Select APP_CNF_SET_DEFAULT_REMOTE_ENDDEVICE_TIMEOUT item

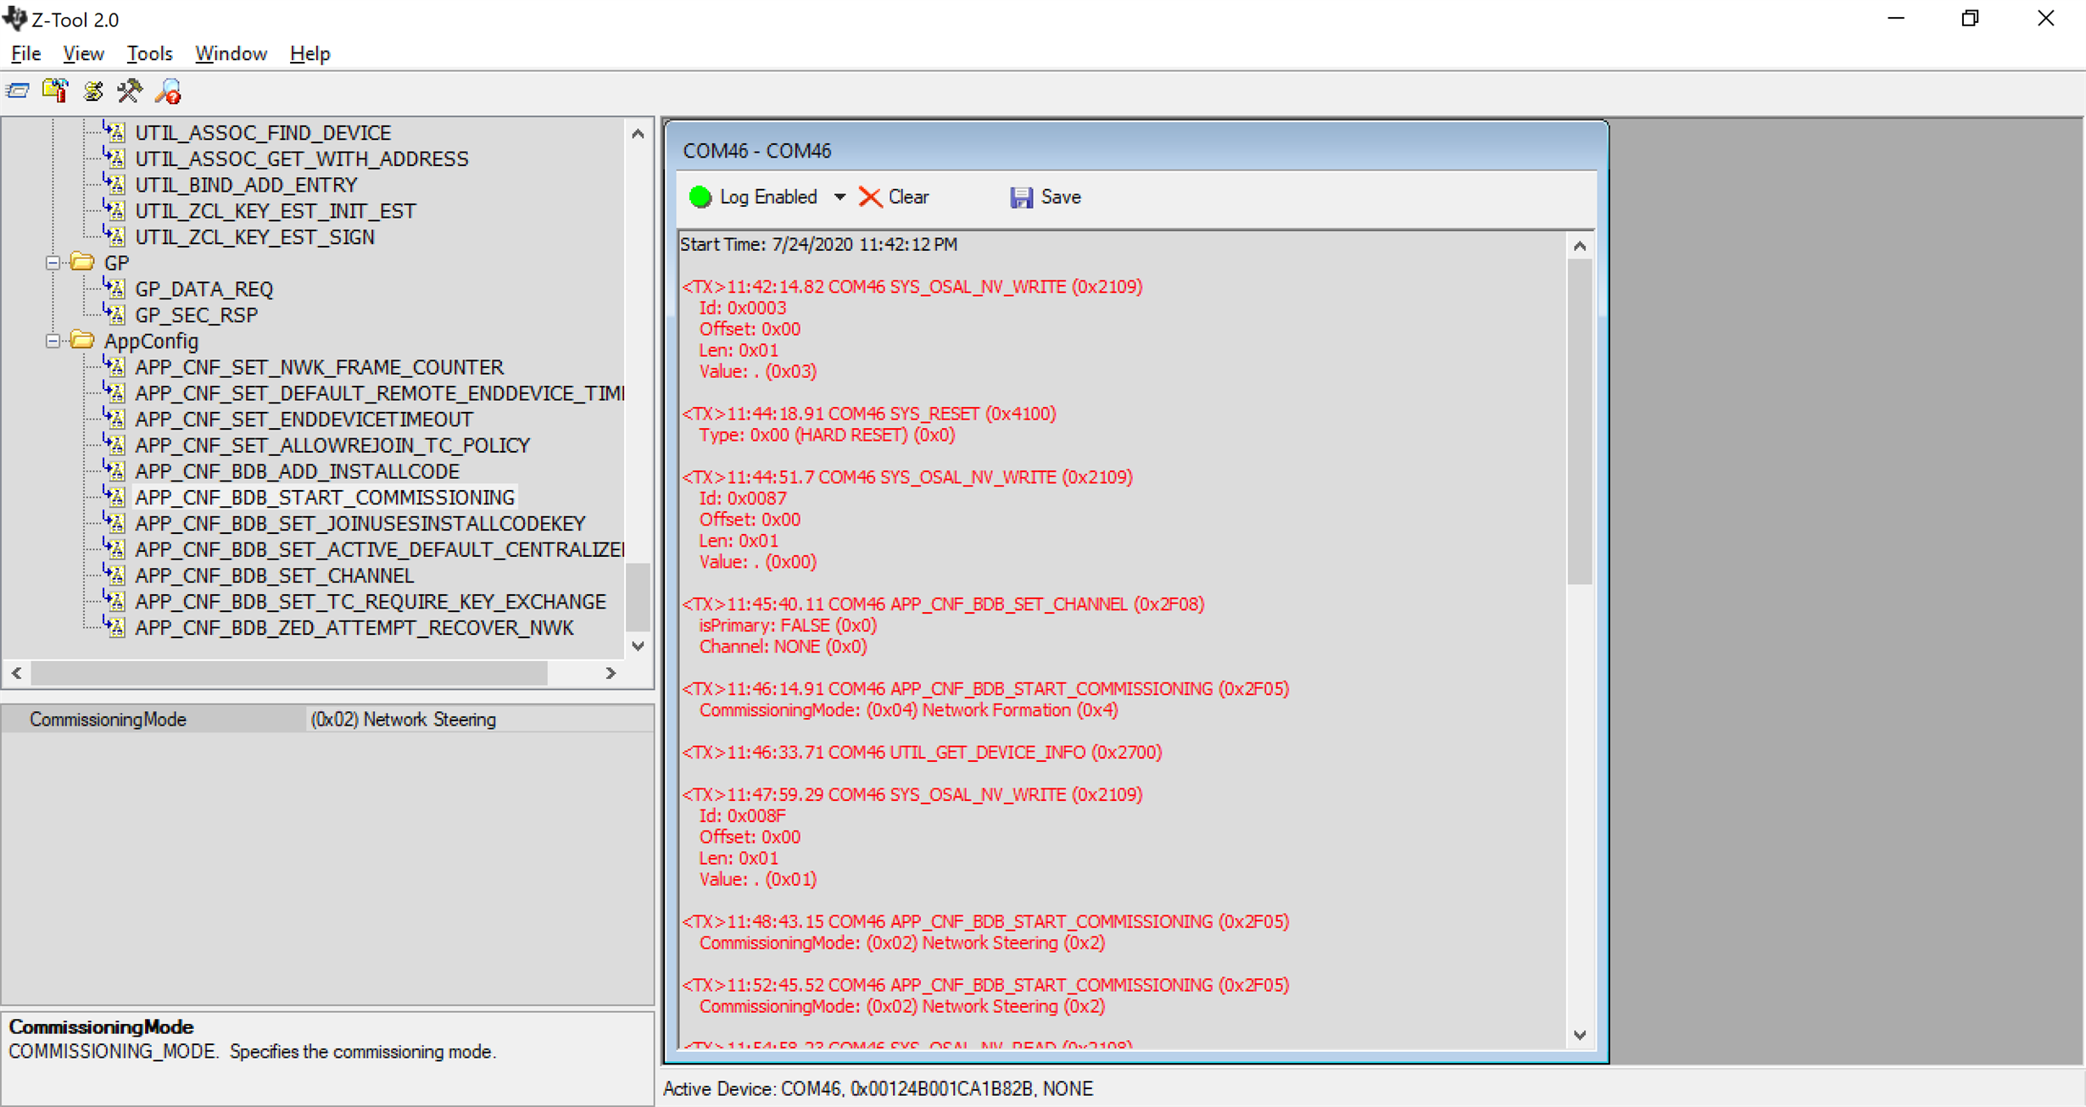point(379,393)
